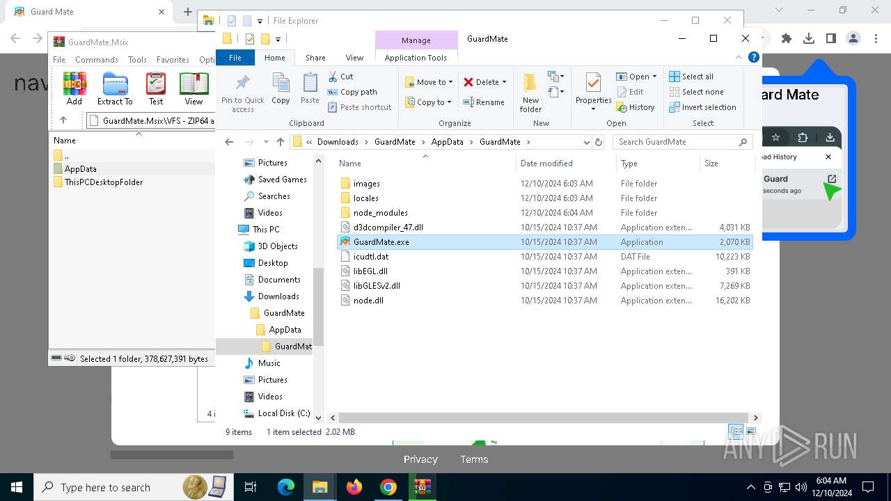Select GuardMate.exe file
The image size is (891, 501).
pyautogui.click(x=544, y=242)
